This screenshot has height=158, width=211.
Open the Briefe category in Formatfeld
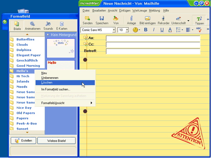pos(17,26)
